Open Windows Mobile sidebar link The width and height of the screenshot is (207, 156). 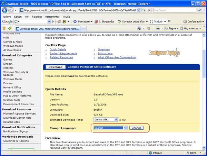pos(13,46)
